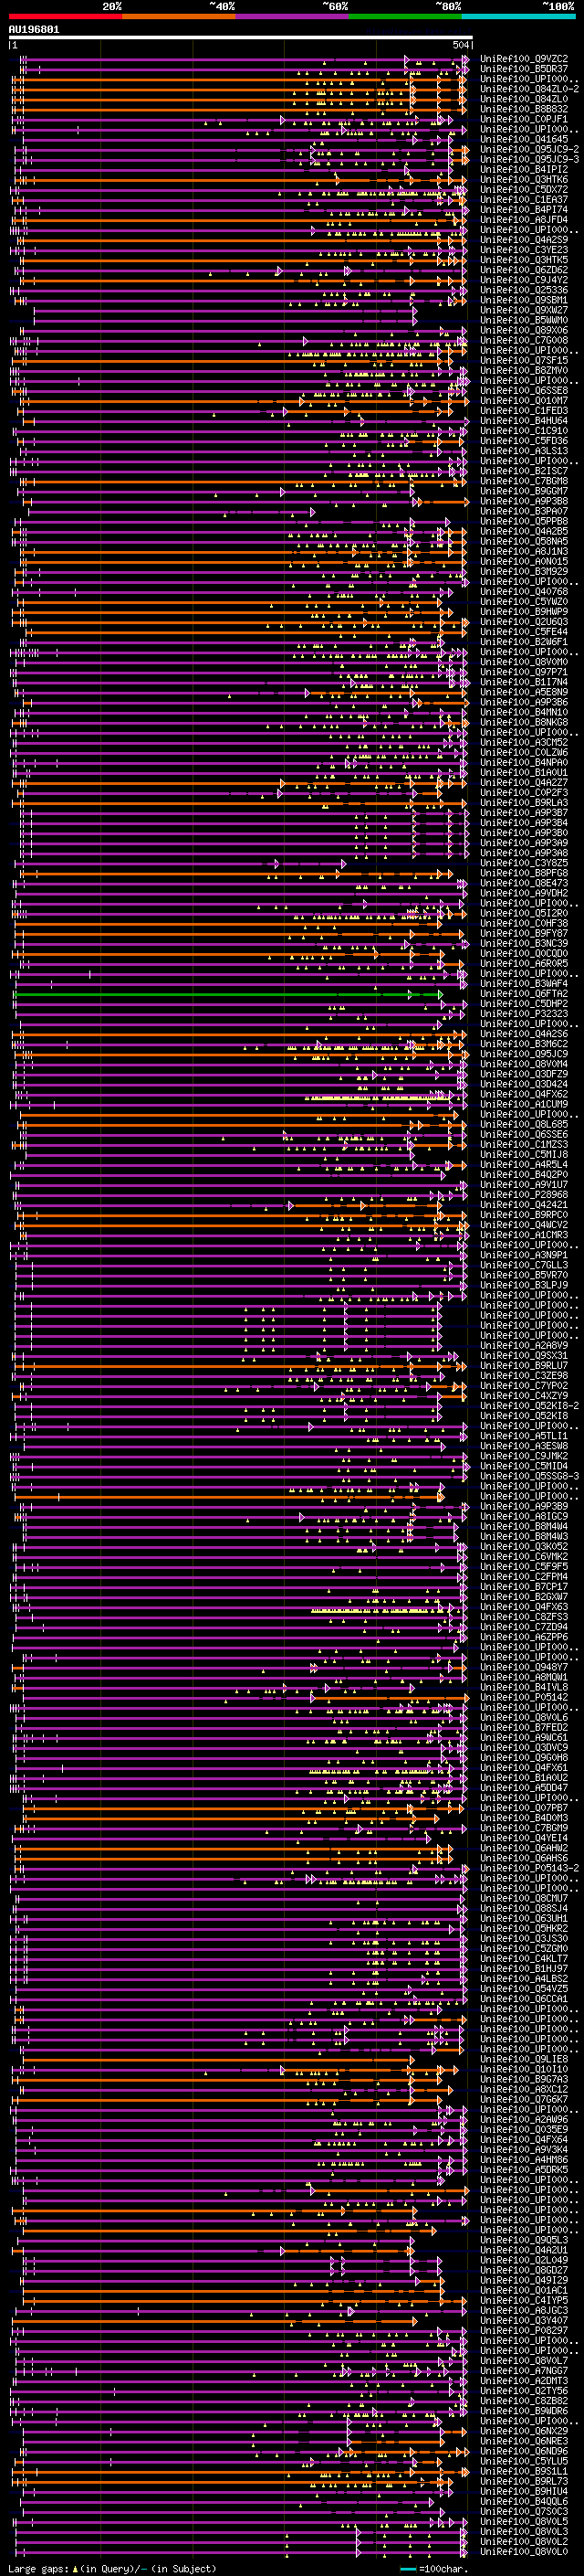This screenshot has width=584, height=2576.
Task: Select the UniRef100_A8JFD4 label
Action: click(524, 220)
